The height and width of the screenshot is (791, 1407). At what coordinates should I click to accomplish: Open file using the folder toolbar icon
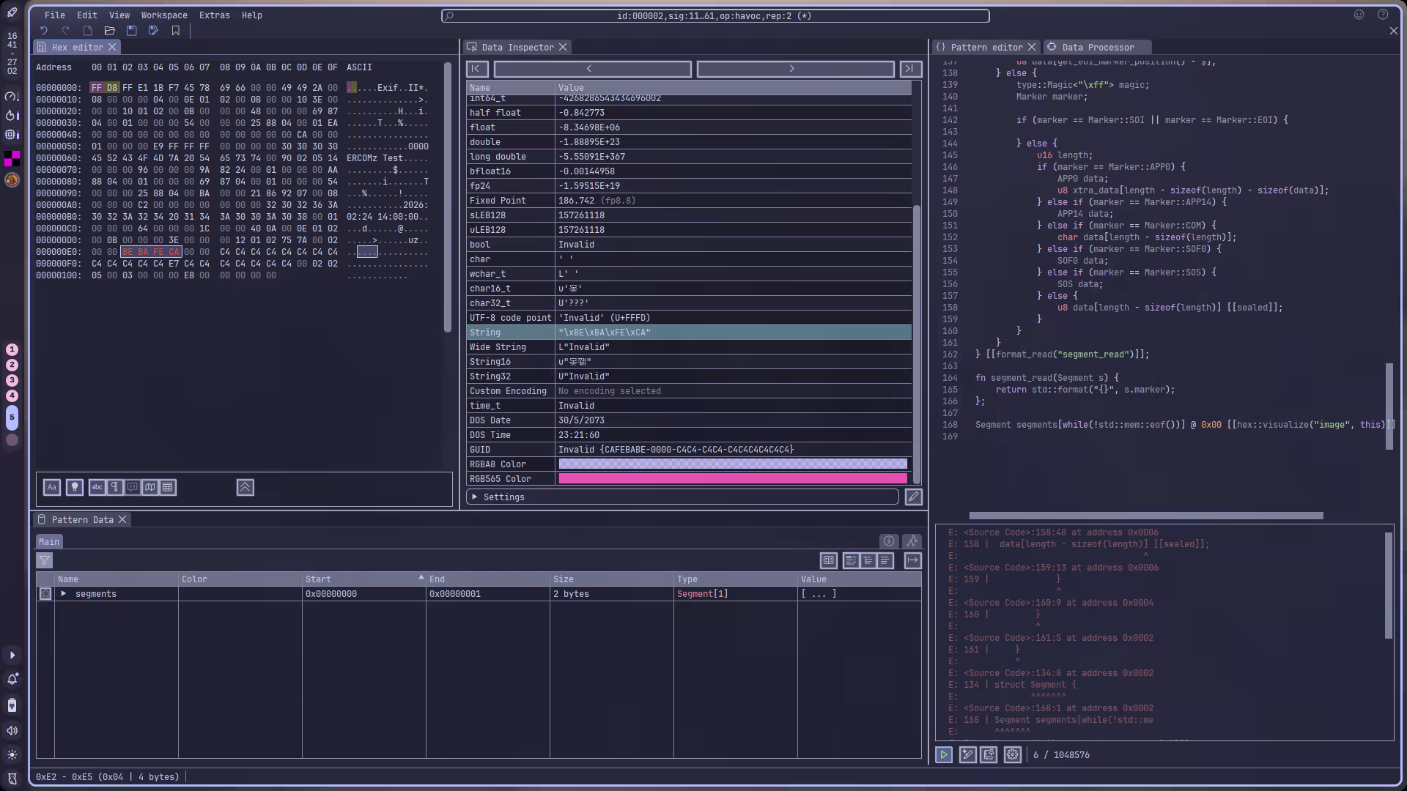point(109,31)
